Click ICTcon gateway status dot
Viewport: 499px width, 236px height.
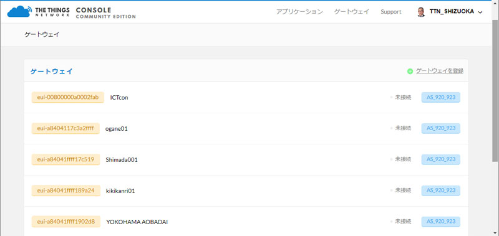(392, 98)
